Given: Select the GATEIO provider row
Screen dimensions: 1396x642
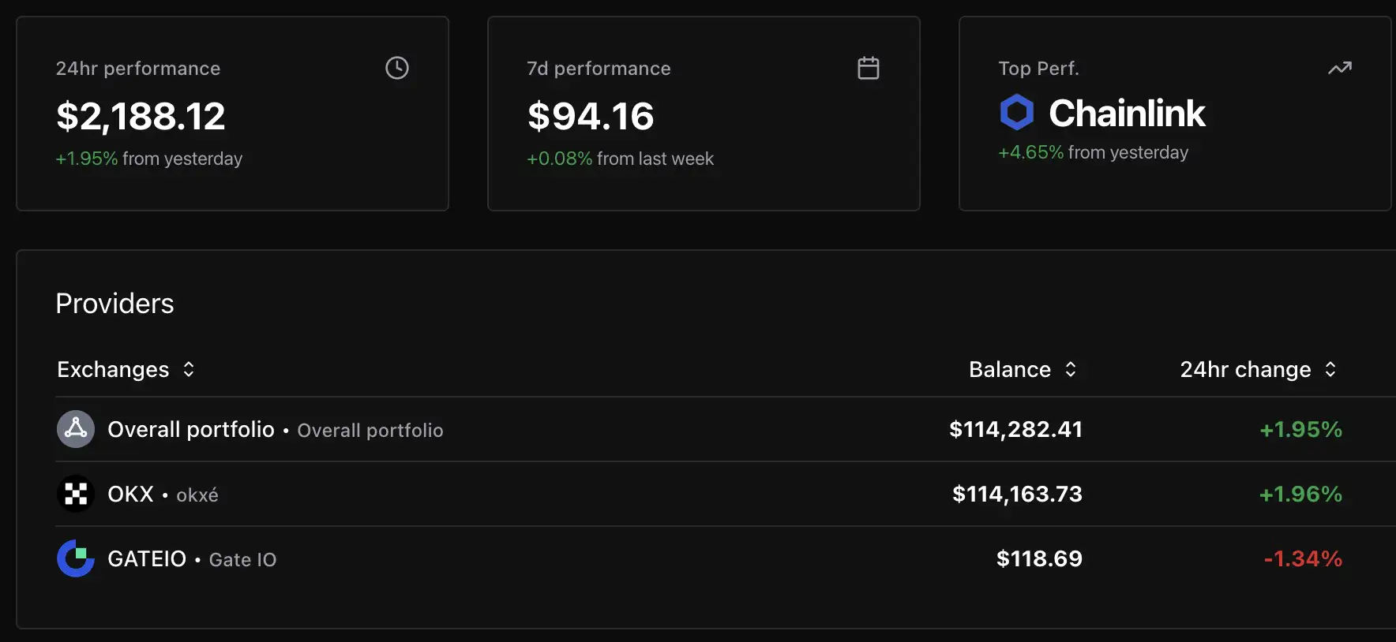Looking at the screenshot, I should (553, 558).
